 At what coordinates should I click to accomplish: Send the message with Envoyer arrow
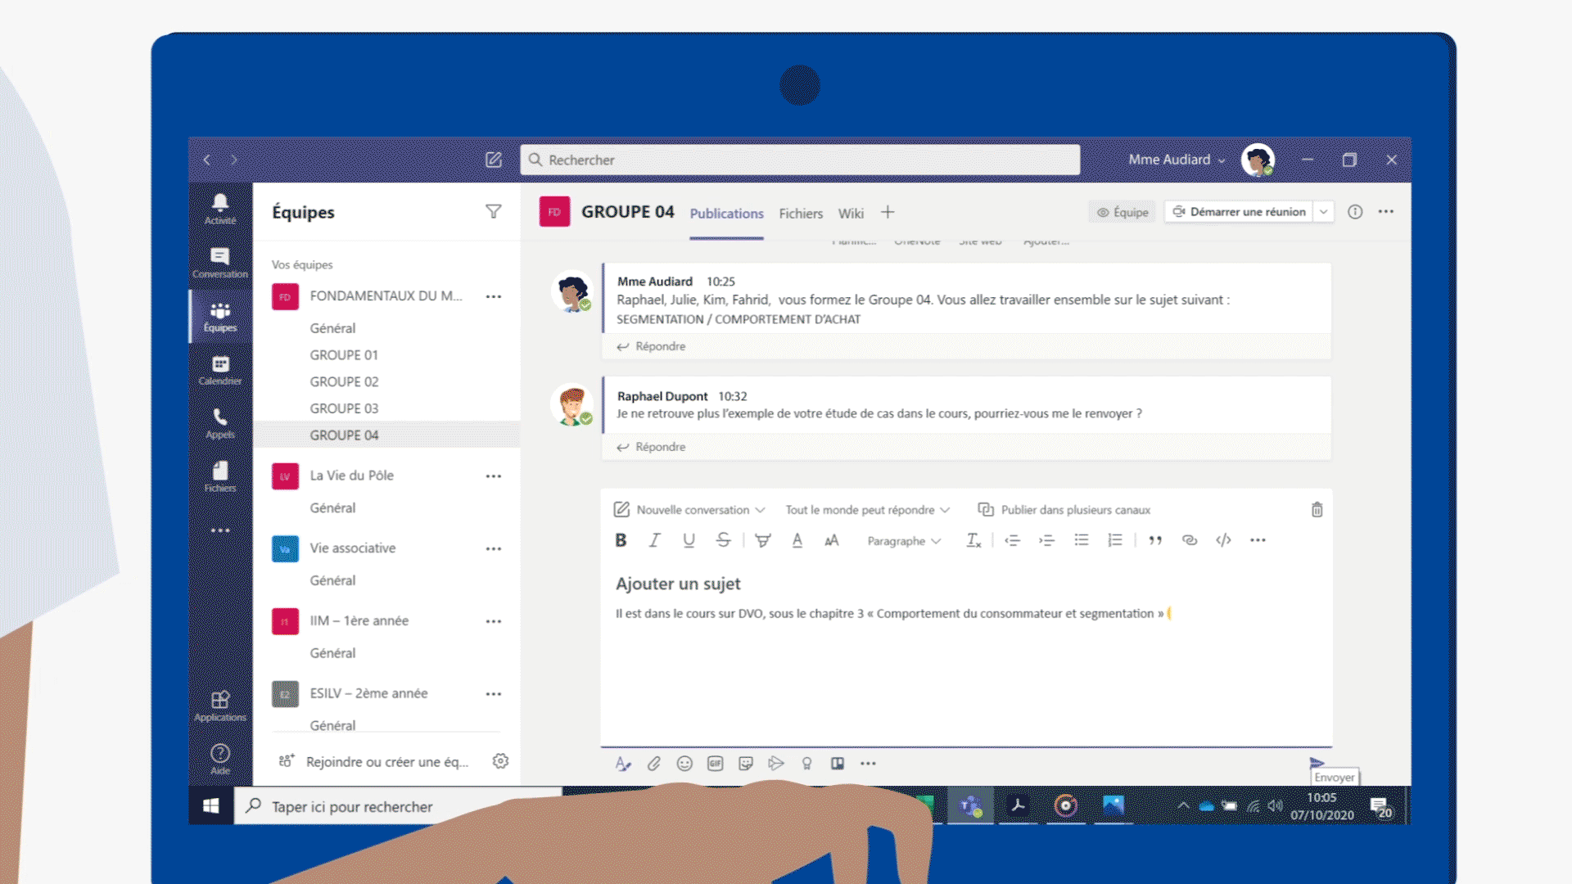point(1317,763)
